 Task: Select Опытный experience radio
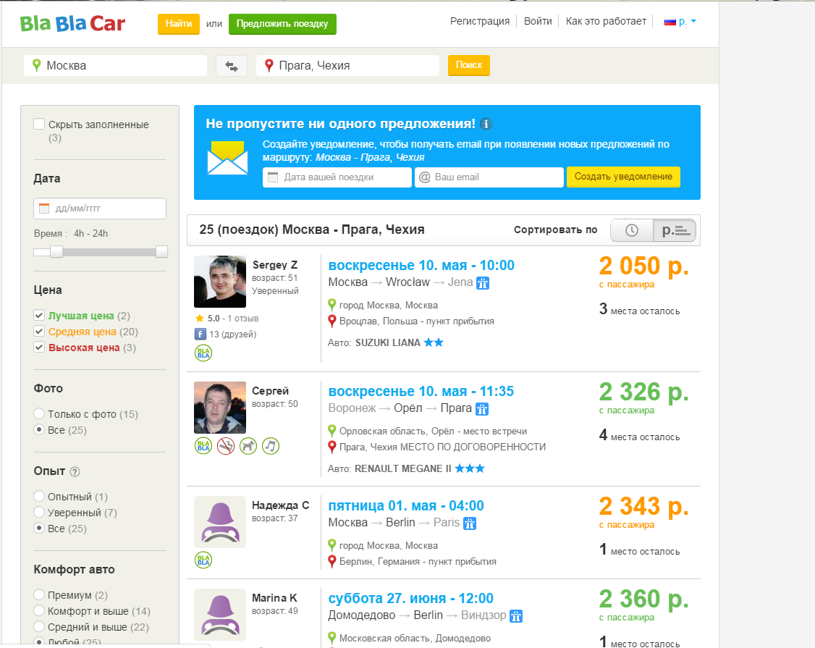click(x=39, y=496)
